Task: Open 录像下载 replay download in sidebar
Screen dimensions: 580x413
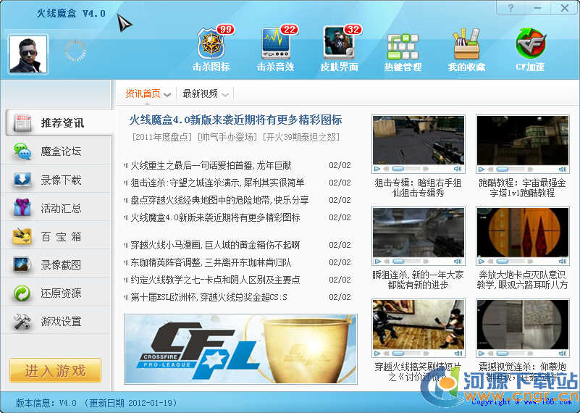Action: tap(56, 180)
